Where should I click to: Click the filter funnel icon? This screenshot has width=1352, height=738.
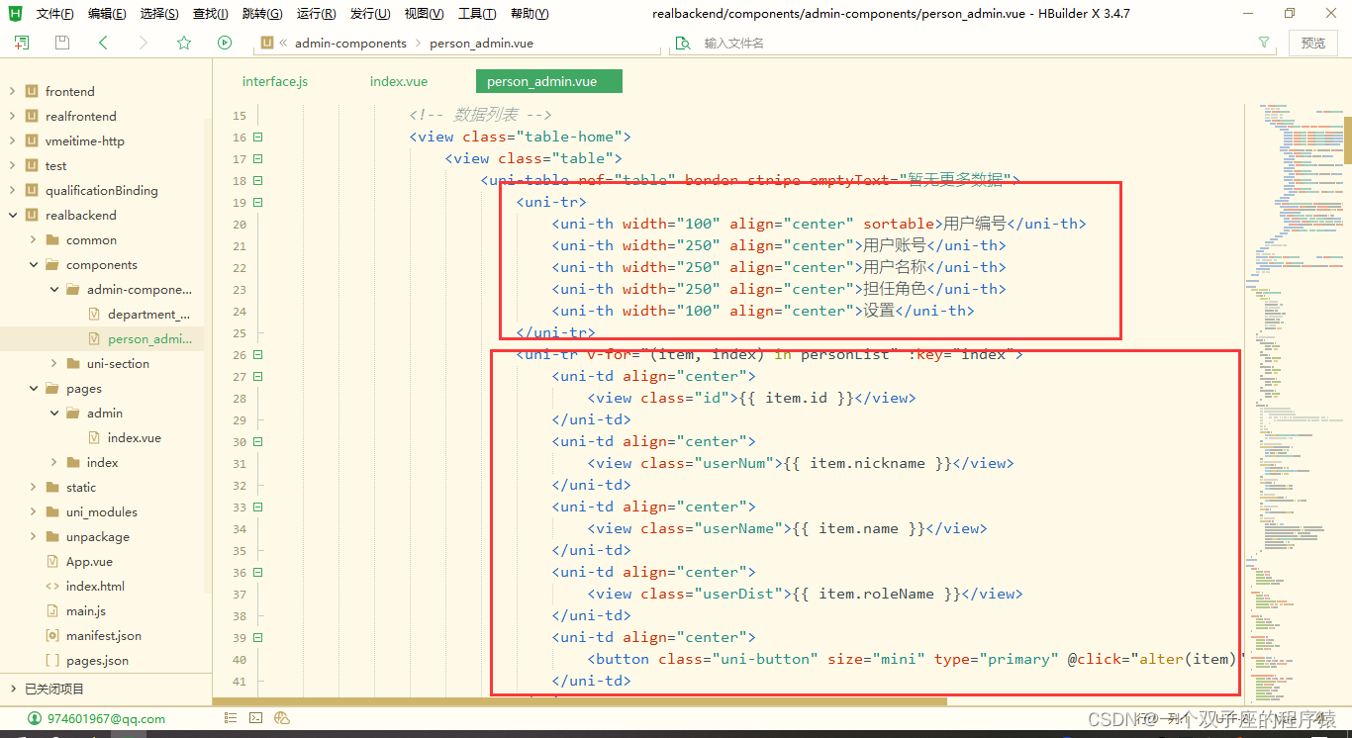(1264, 43)
